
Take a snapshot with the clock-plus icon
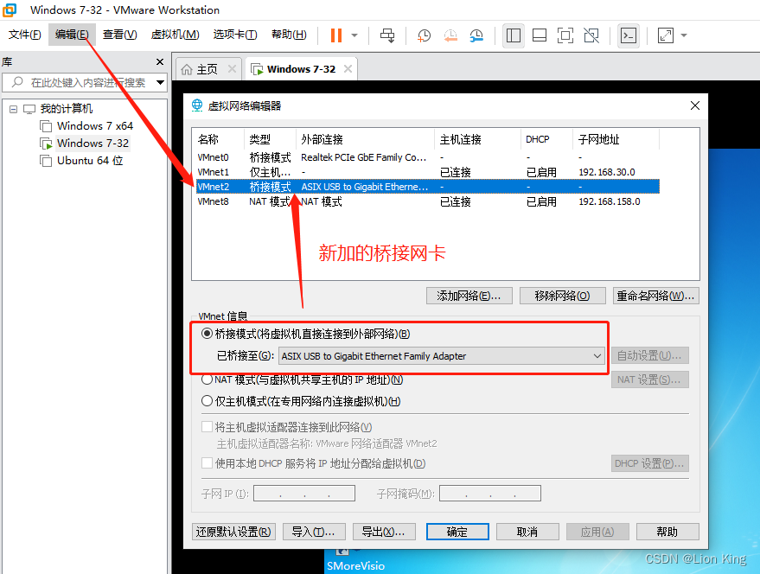click(x=425, y=35)
